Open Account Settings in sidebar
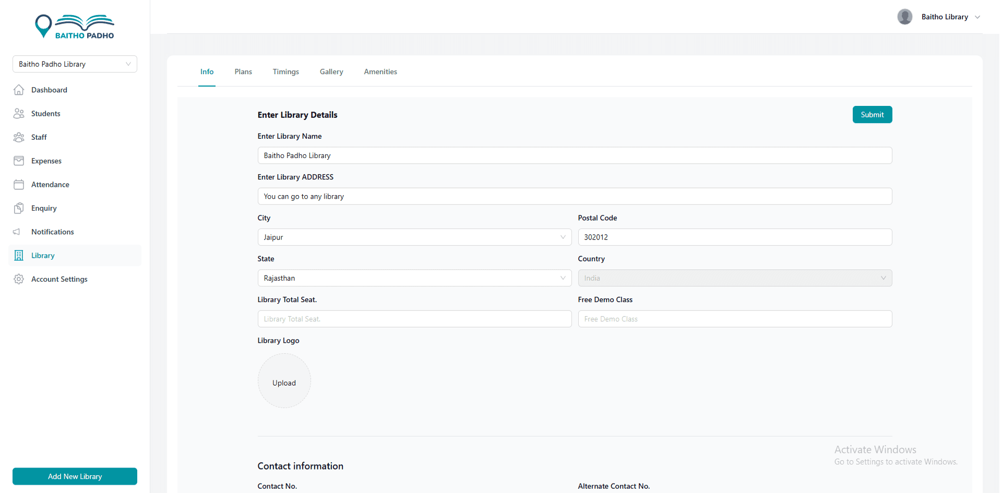Image resolution: width=1002 pixels, height=493 pixels. click(75, 279)
